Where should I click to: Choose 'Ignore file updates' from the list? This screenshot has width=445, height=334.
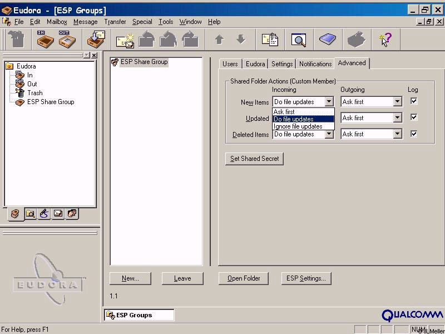303,126
